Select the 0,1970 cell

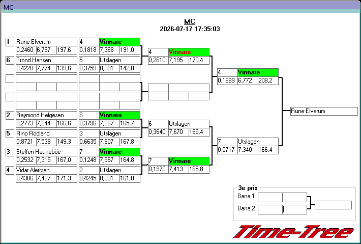(158, 169)
